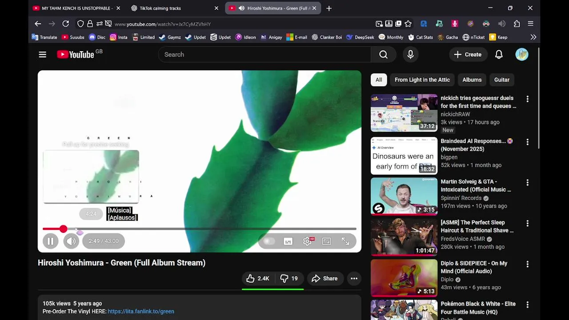Focus the YouTube search field

pos(264,54)
